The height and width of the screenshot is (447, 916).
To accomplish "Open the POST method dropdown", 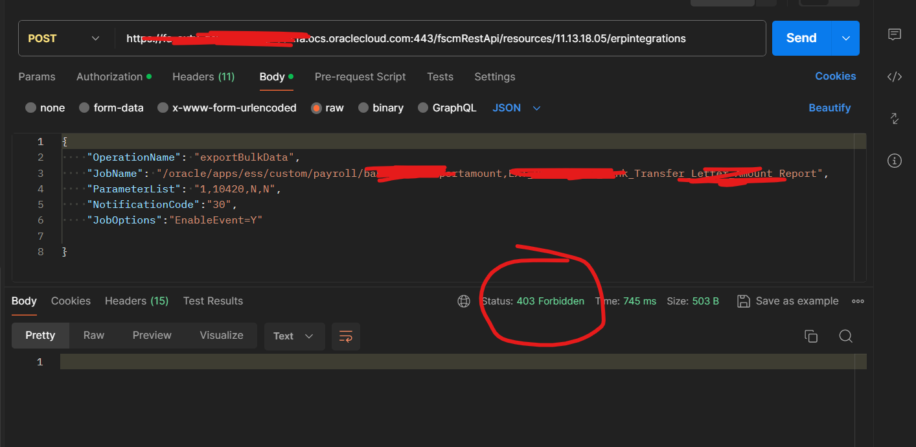I will click(63, 38).
